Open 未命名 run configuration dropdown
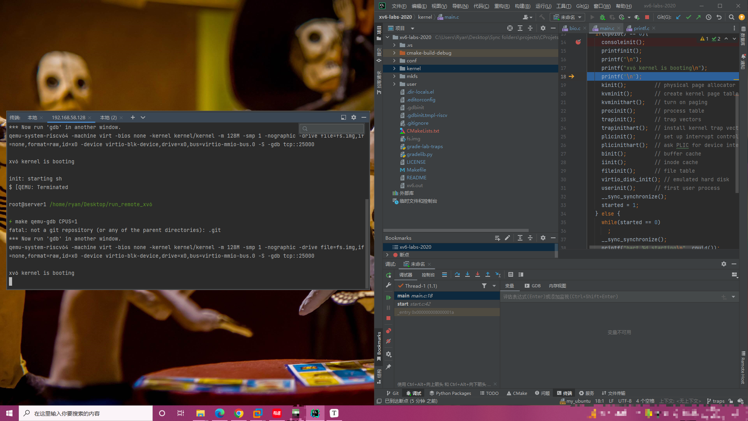Viewport: 748px width, 421px height. coord(567,17)
